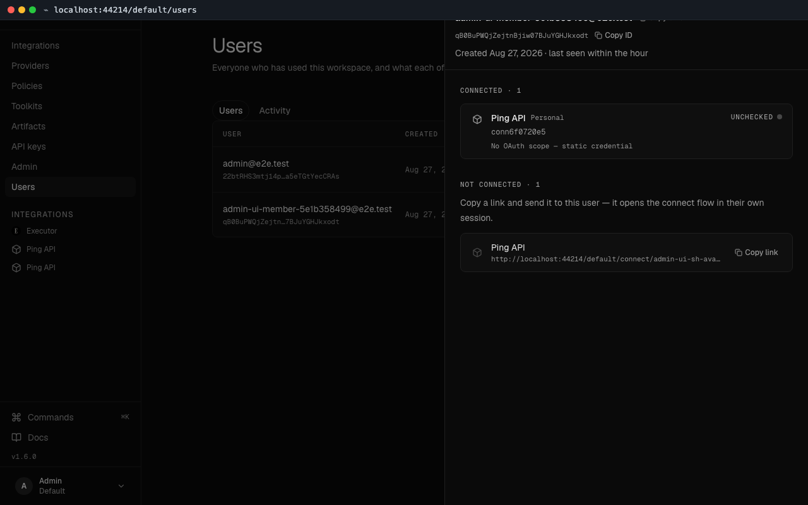Click the Commands keyboard-symbol icon
The image size is (808, 505).
tap(16, 417)
